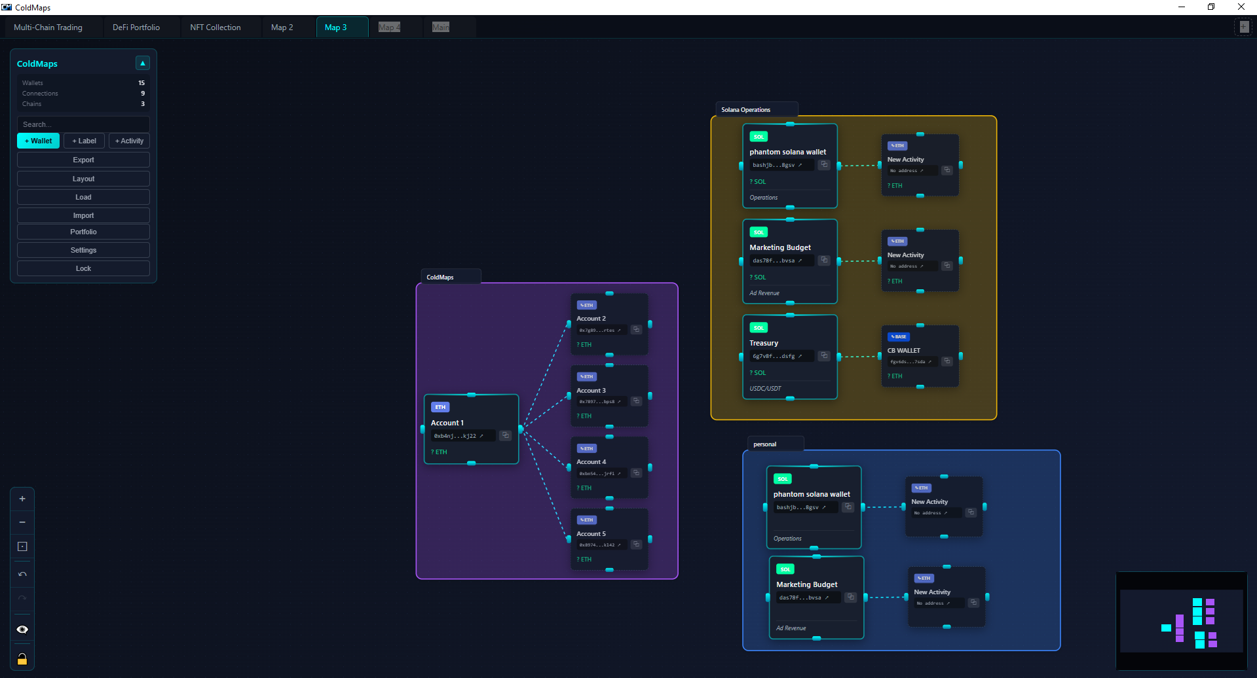Open Settings from sidebar
Viewport: 1257px width, 678px height.
[x=83, y=250]
